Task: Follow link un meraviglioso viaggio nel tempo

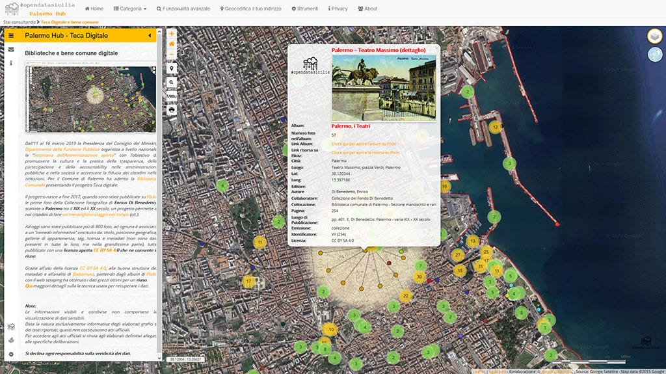Action: (x=96, y=215)
